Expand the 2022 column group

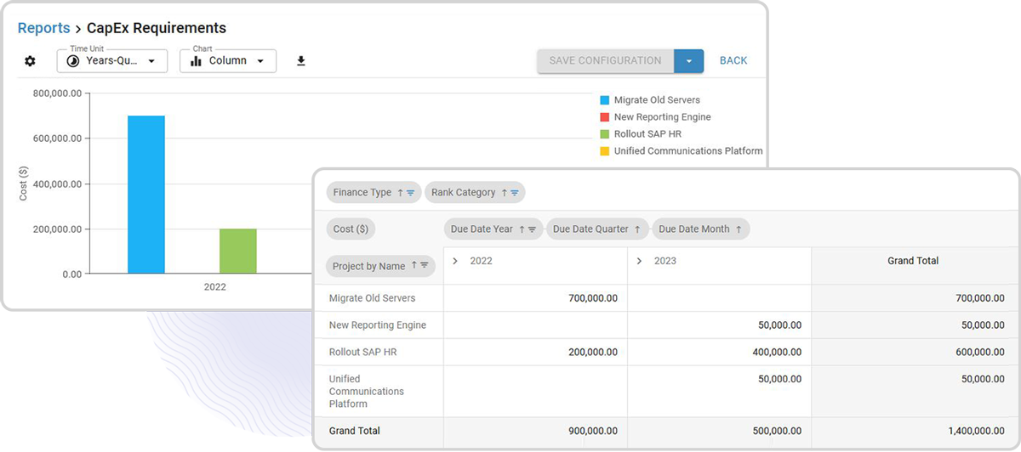point(455,261)
